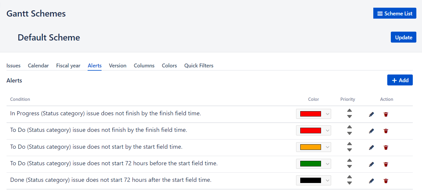The width and height of the screenshot is (422, 196).
Task: Click the green color swatch
Action: click(x=310, y=164)
